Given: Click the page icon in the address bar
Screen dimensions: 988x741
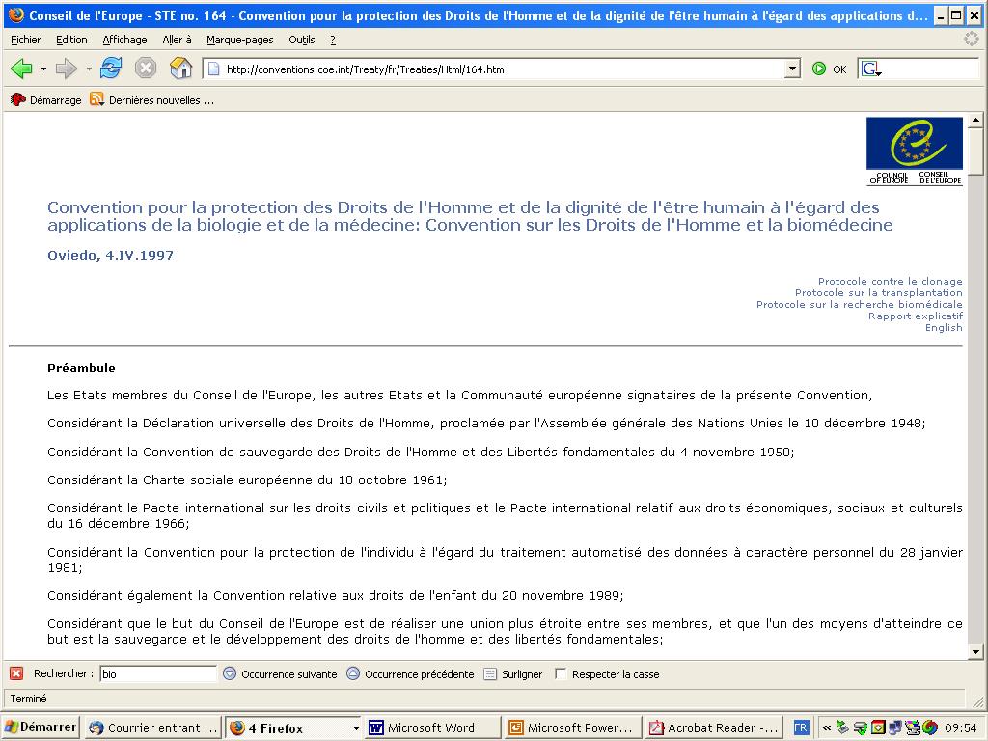Looking at the screenshot, I should (x=213, y=69).
